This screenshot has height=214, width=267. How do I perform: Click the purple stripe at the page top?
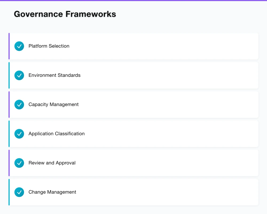point(133,1)
